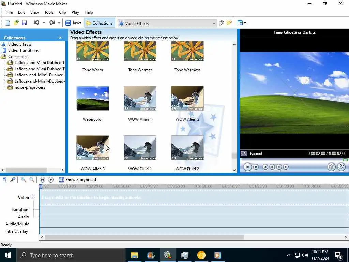Open the Windows Start menu

[x=8, y=255]
